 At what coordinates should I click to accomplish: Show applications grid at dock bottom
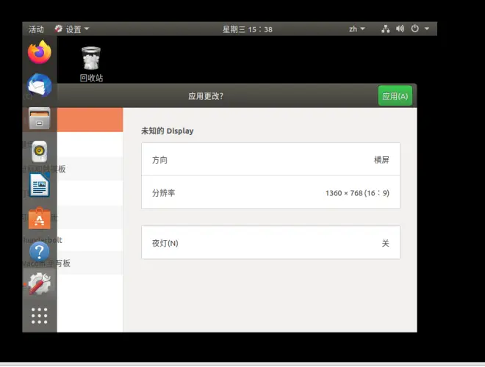39,316
